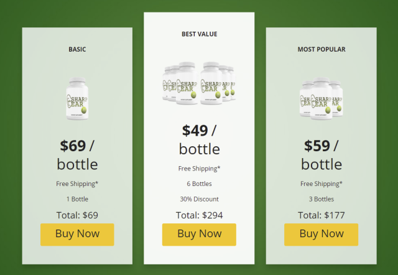Image resolution: width=398 pixels, height=275 pixels.
Task: Click Buy Now under the Basic plan
Action: pyautogui.click(x=77, y=235)
